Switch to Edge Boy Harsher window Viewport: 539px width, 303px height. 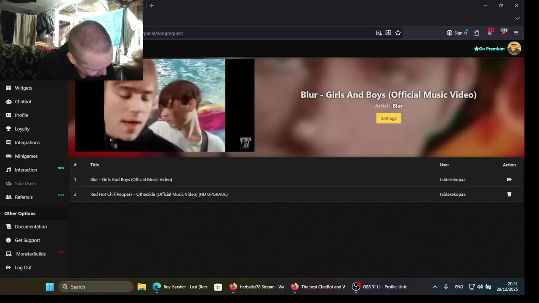[x=180, y=287]
